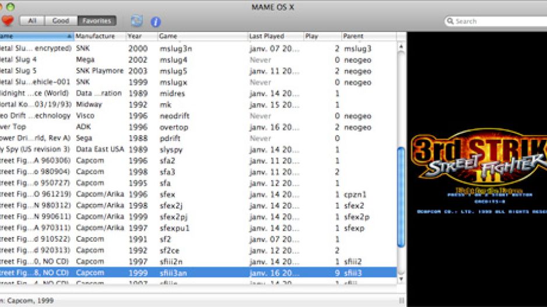Viewport: 547px width, 307px height.
Task: Sort list by Year column header
Action: [x=141, y=36]
